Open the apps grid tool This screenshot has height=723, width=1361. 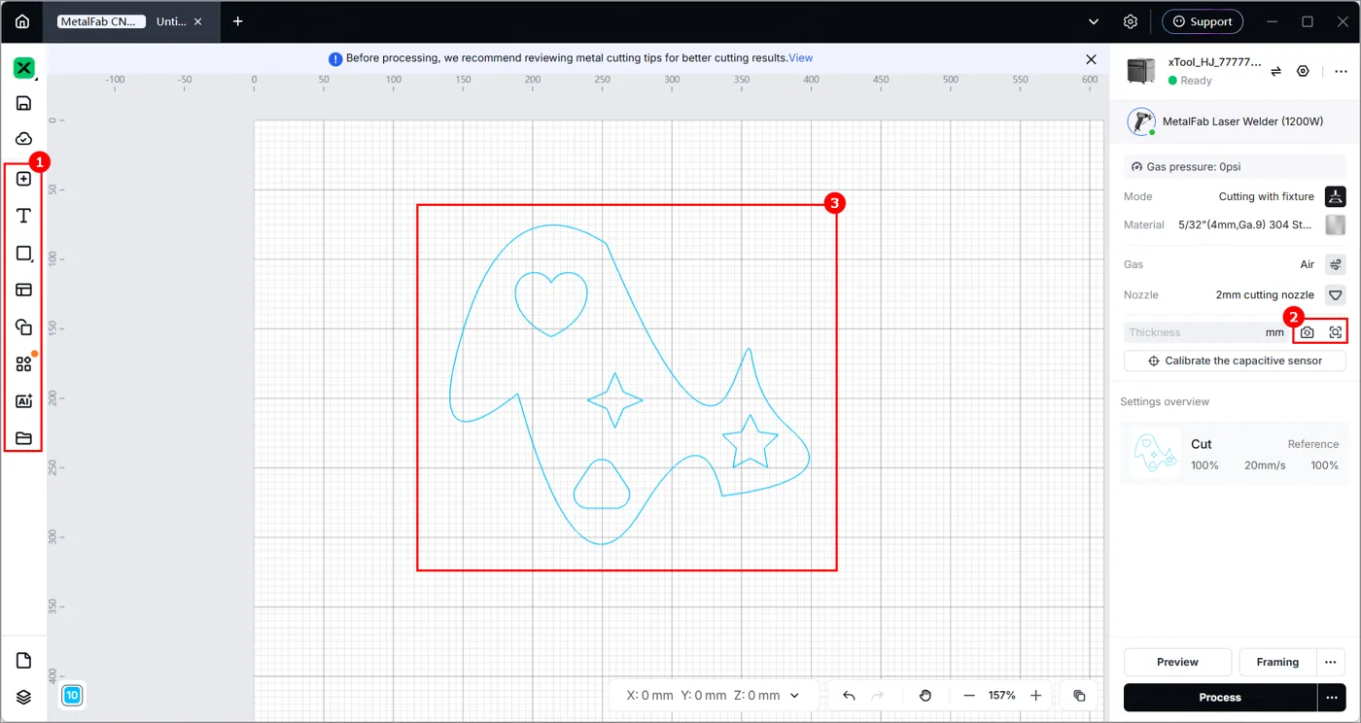click(x=24, y=363)
